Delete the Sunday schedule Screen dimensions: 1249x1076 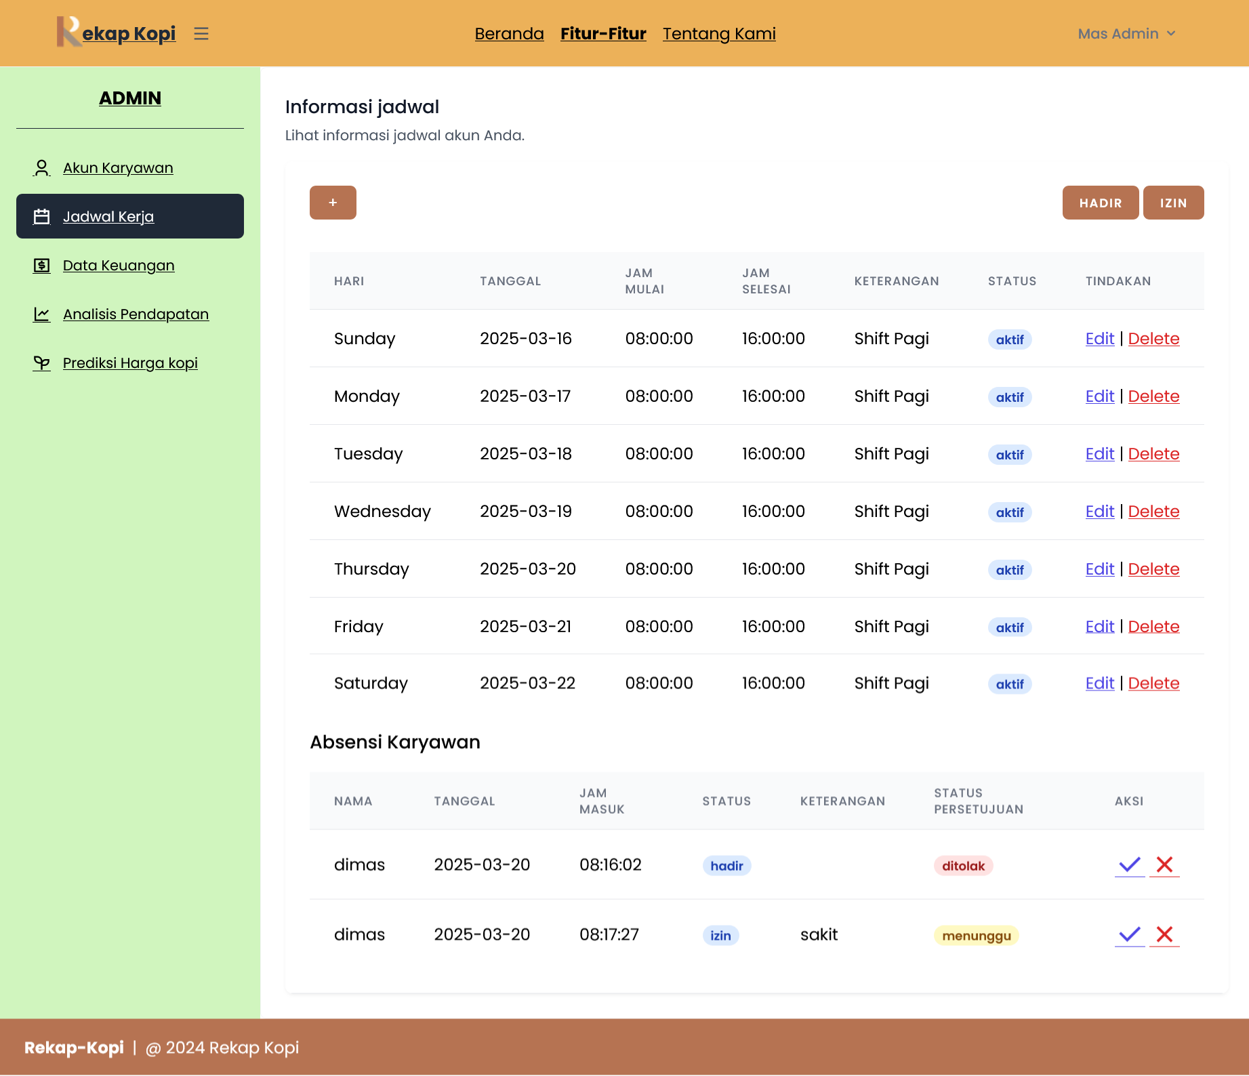click(1153, 338)
